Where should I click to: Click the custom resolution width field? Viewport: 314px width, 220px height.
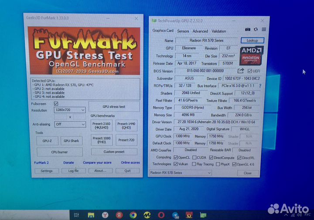[x=61, y=117]
